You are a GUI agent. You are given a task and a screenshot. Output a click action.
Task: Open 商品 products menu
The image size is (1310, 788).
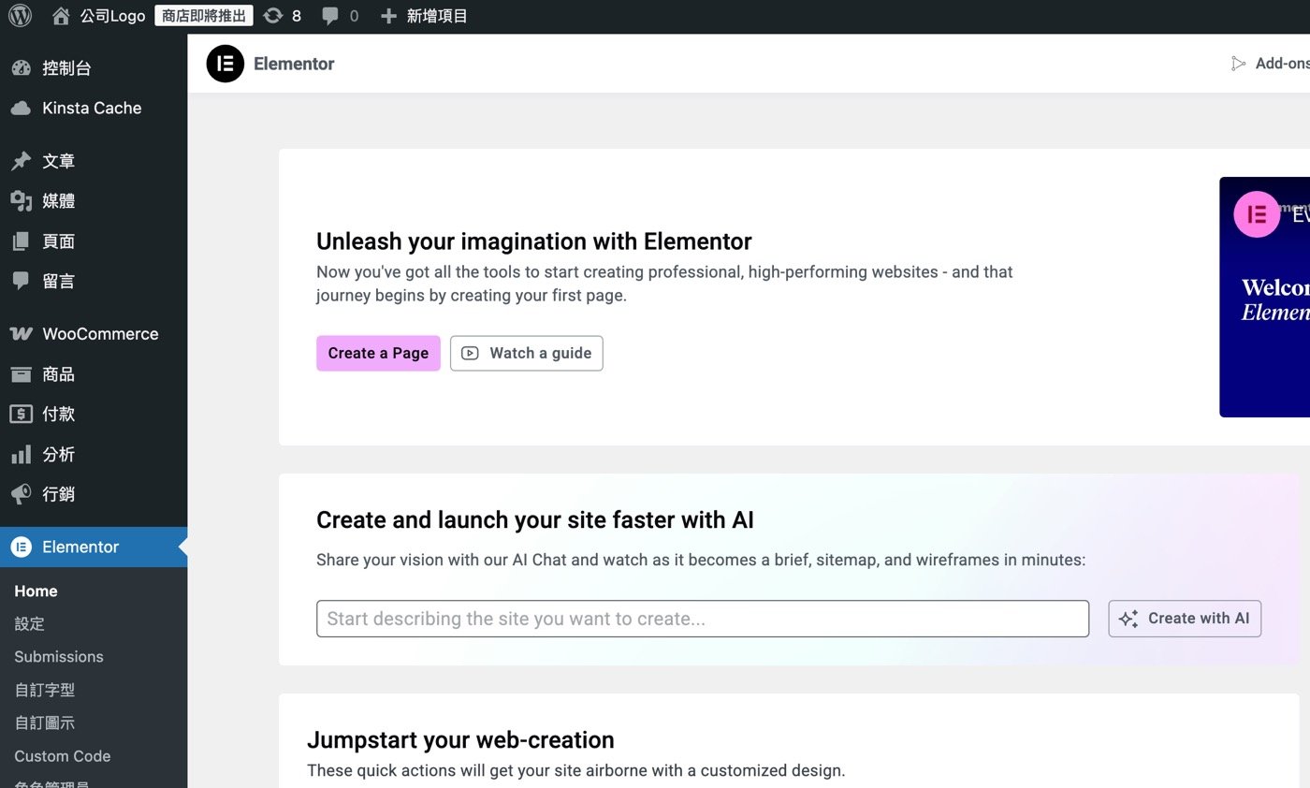click(x=58, y=374)
